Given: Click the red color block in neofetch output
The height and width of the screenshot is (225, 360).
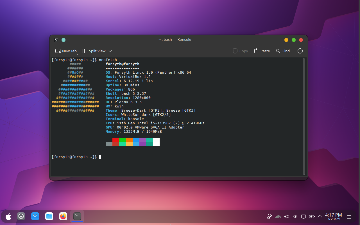Looking at the screenshot, I should pos(116,140).
